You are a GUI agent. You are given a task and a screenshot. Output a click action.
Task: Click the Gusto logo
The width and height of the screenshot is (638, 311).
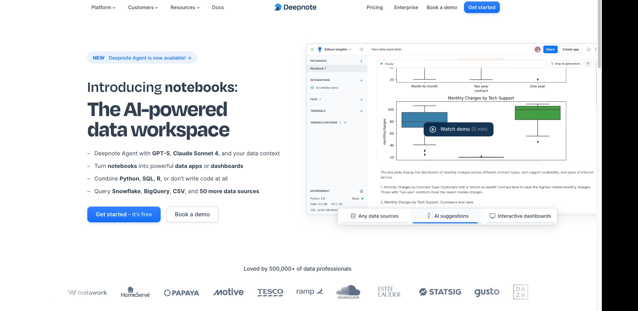(487, 292)
